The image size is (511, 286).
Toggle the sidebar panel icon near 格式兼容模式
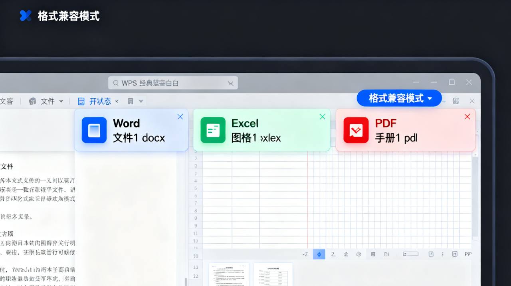pos(456,101)
